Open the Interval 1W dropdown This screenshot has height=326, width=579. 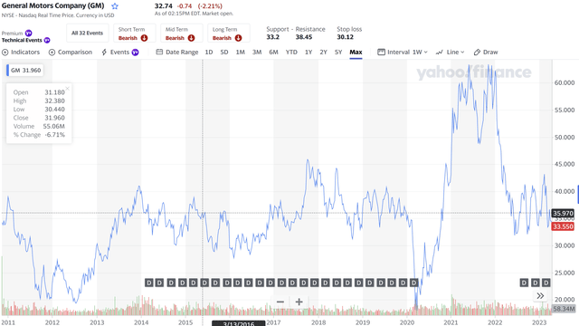pos(403,53)
